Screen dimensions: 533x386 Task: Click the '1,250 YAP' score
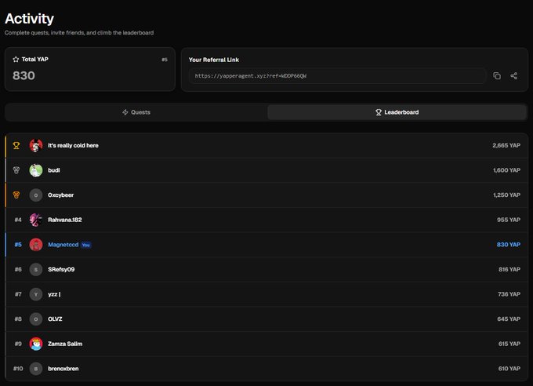pos(506,195)
